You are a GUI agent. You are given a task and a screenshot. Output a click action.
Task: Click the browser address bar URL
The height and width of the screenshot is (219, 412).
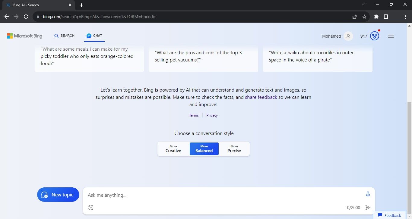tap(99, 17)
